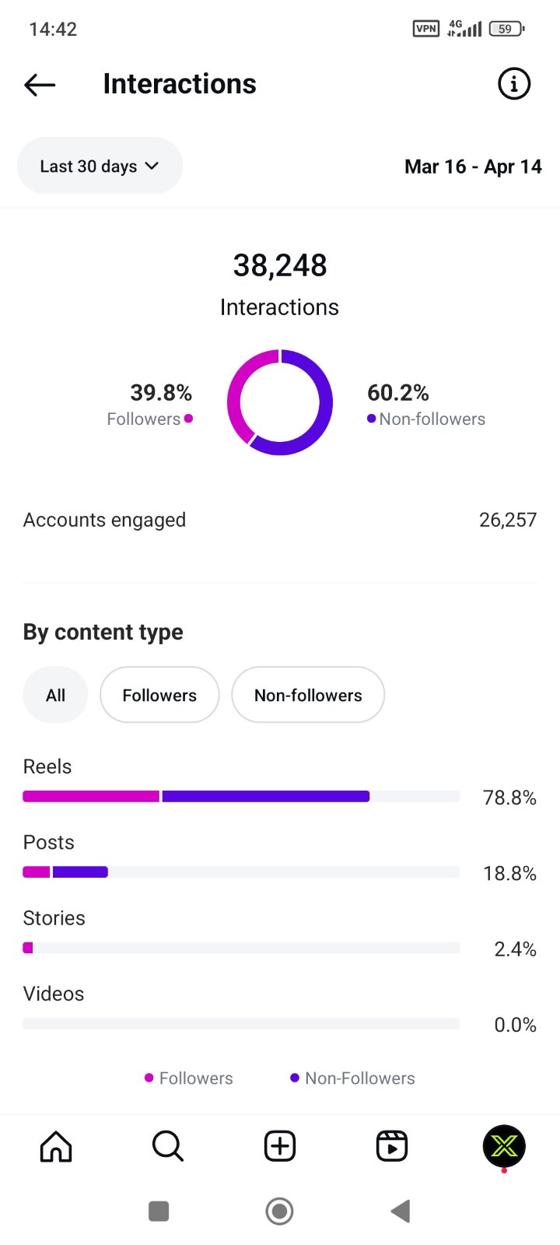Select the Non-followers filter chip
Image resolution: width=560 pixels, height=1245 pixels.
click(308, 695)
